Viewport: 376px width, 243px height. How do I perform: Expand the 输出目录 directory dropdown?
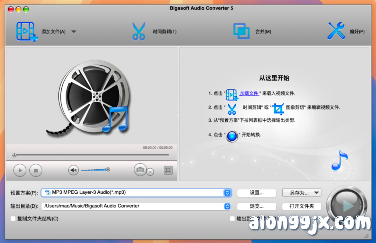[227, 206]
